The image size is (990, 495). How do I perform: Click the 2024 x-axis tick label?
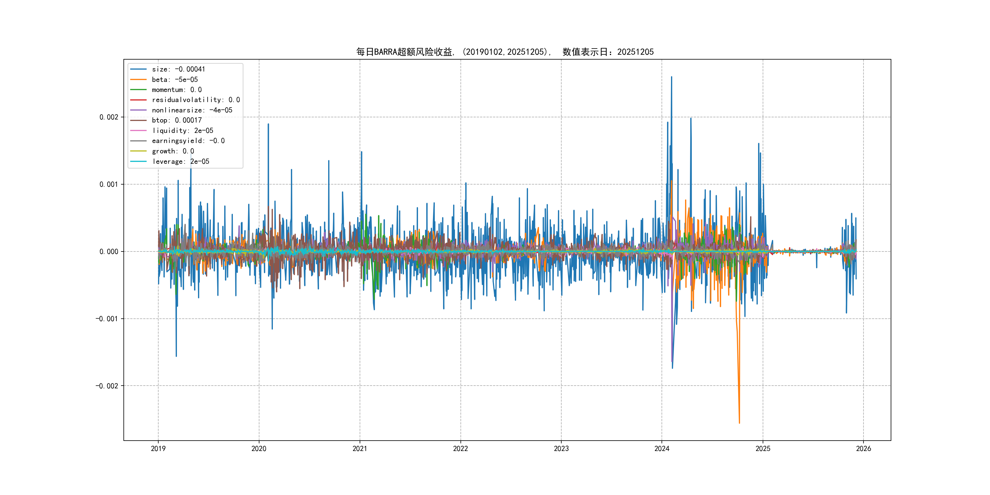click(x=662, y=449)
